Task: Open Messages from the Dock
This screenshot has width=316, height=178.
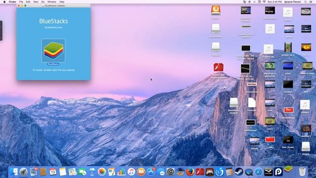Action: click(x=161, y=172)
